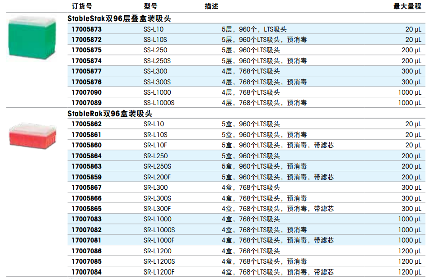Click model SS-L10
Screen dimensions: 430x279
(x=153, y=29)
